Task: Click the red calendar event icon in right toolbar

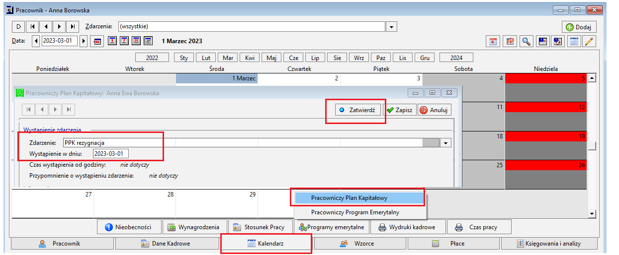Action: click(494, 42)
